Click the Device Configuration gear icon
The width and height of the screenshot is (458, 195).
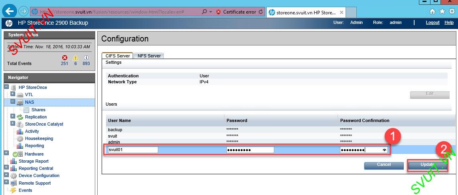[14, 176]
